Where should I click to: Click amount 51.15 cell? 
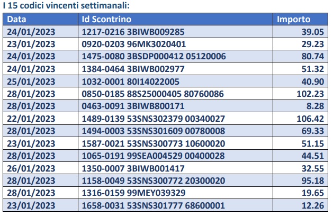[300, 143]
